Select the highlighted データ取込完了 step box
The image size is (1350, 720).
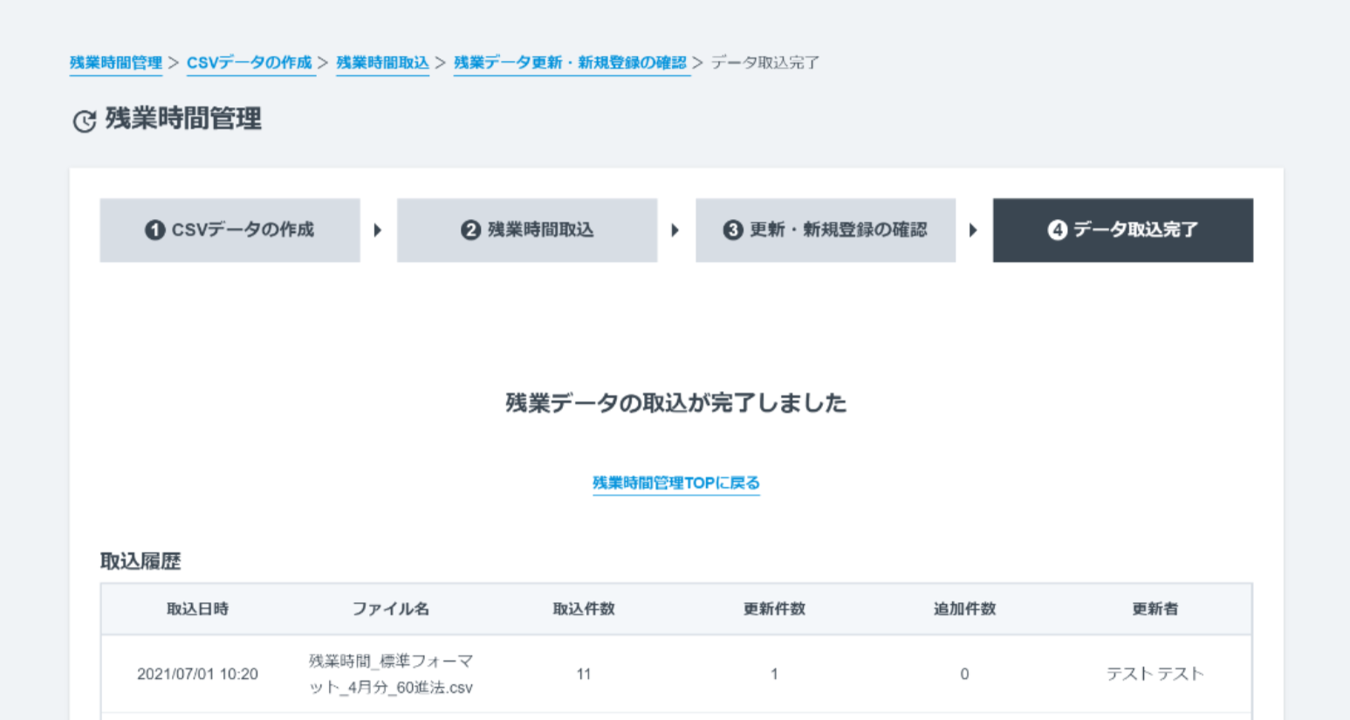1122,230
